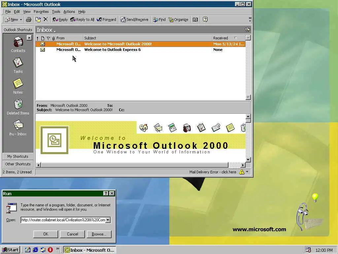
Task: Click OK in the Run dialog
Action: point(46,234)
